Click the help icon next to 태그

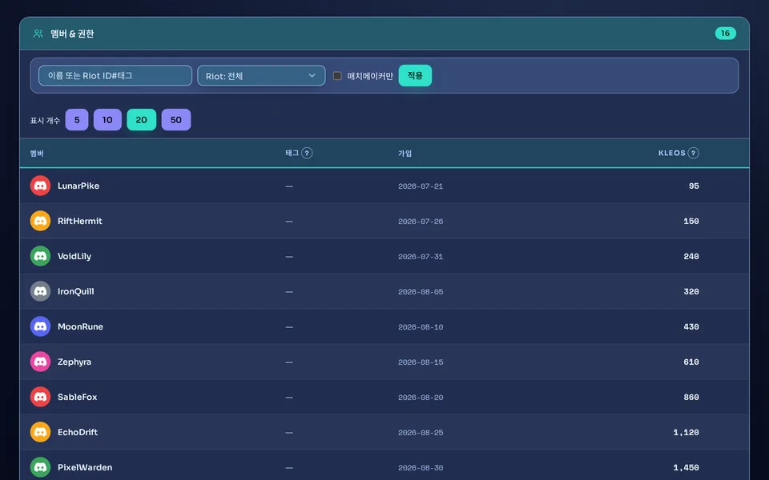pos(307,154)
